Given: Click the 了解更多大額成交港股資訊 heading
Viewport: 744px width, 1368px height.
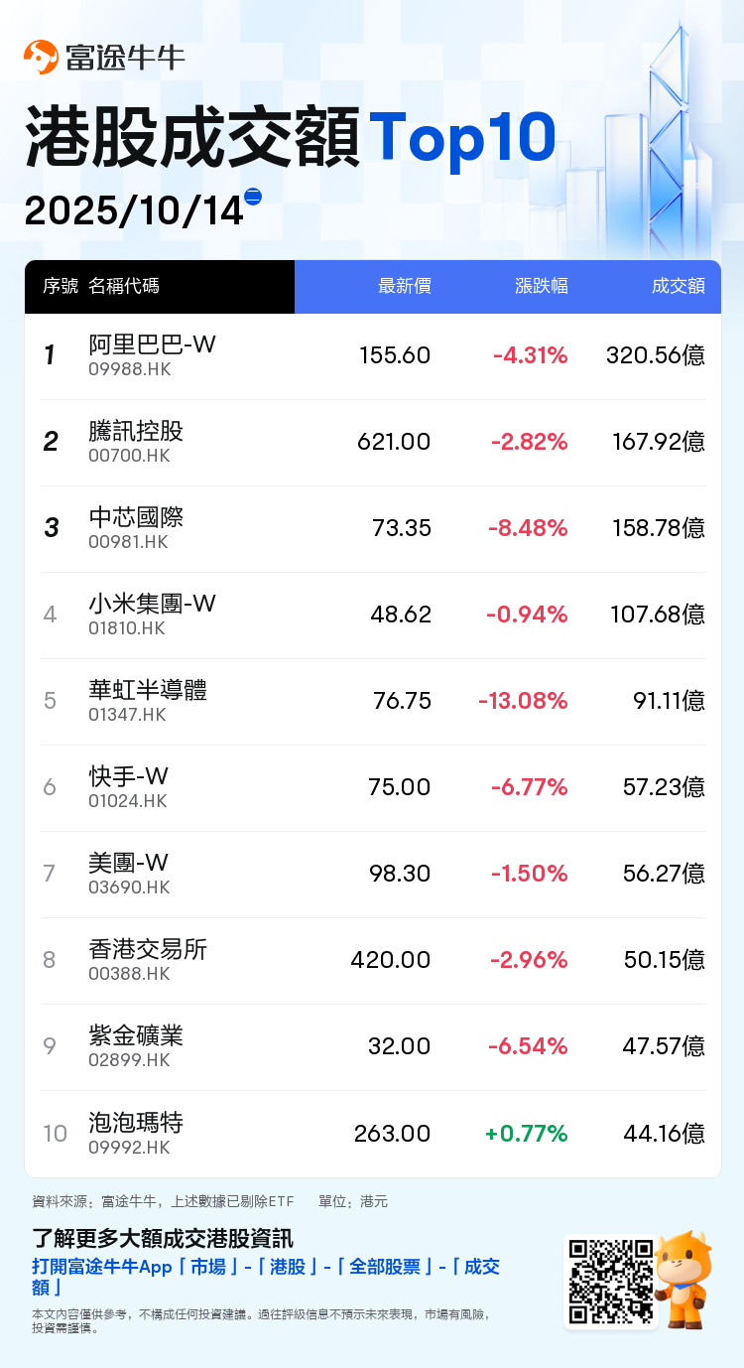Looking at the screenshot, I should tap(163, 1238).
